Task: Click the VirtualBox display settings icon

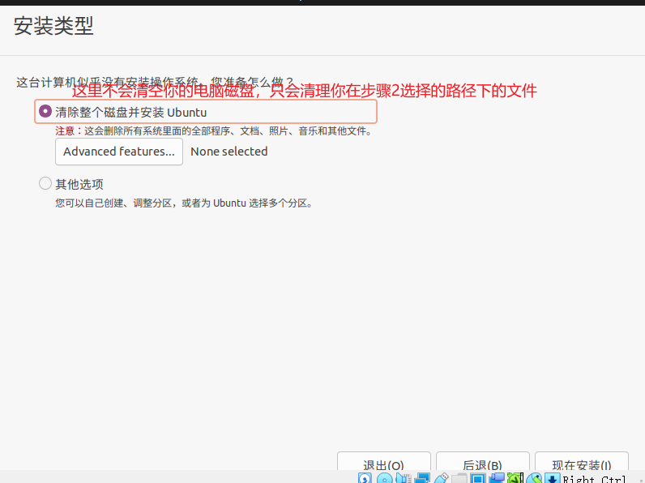Action: tap(478, 478)
